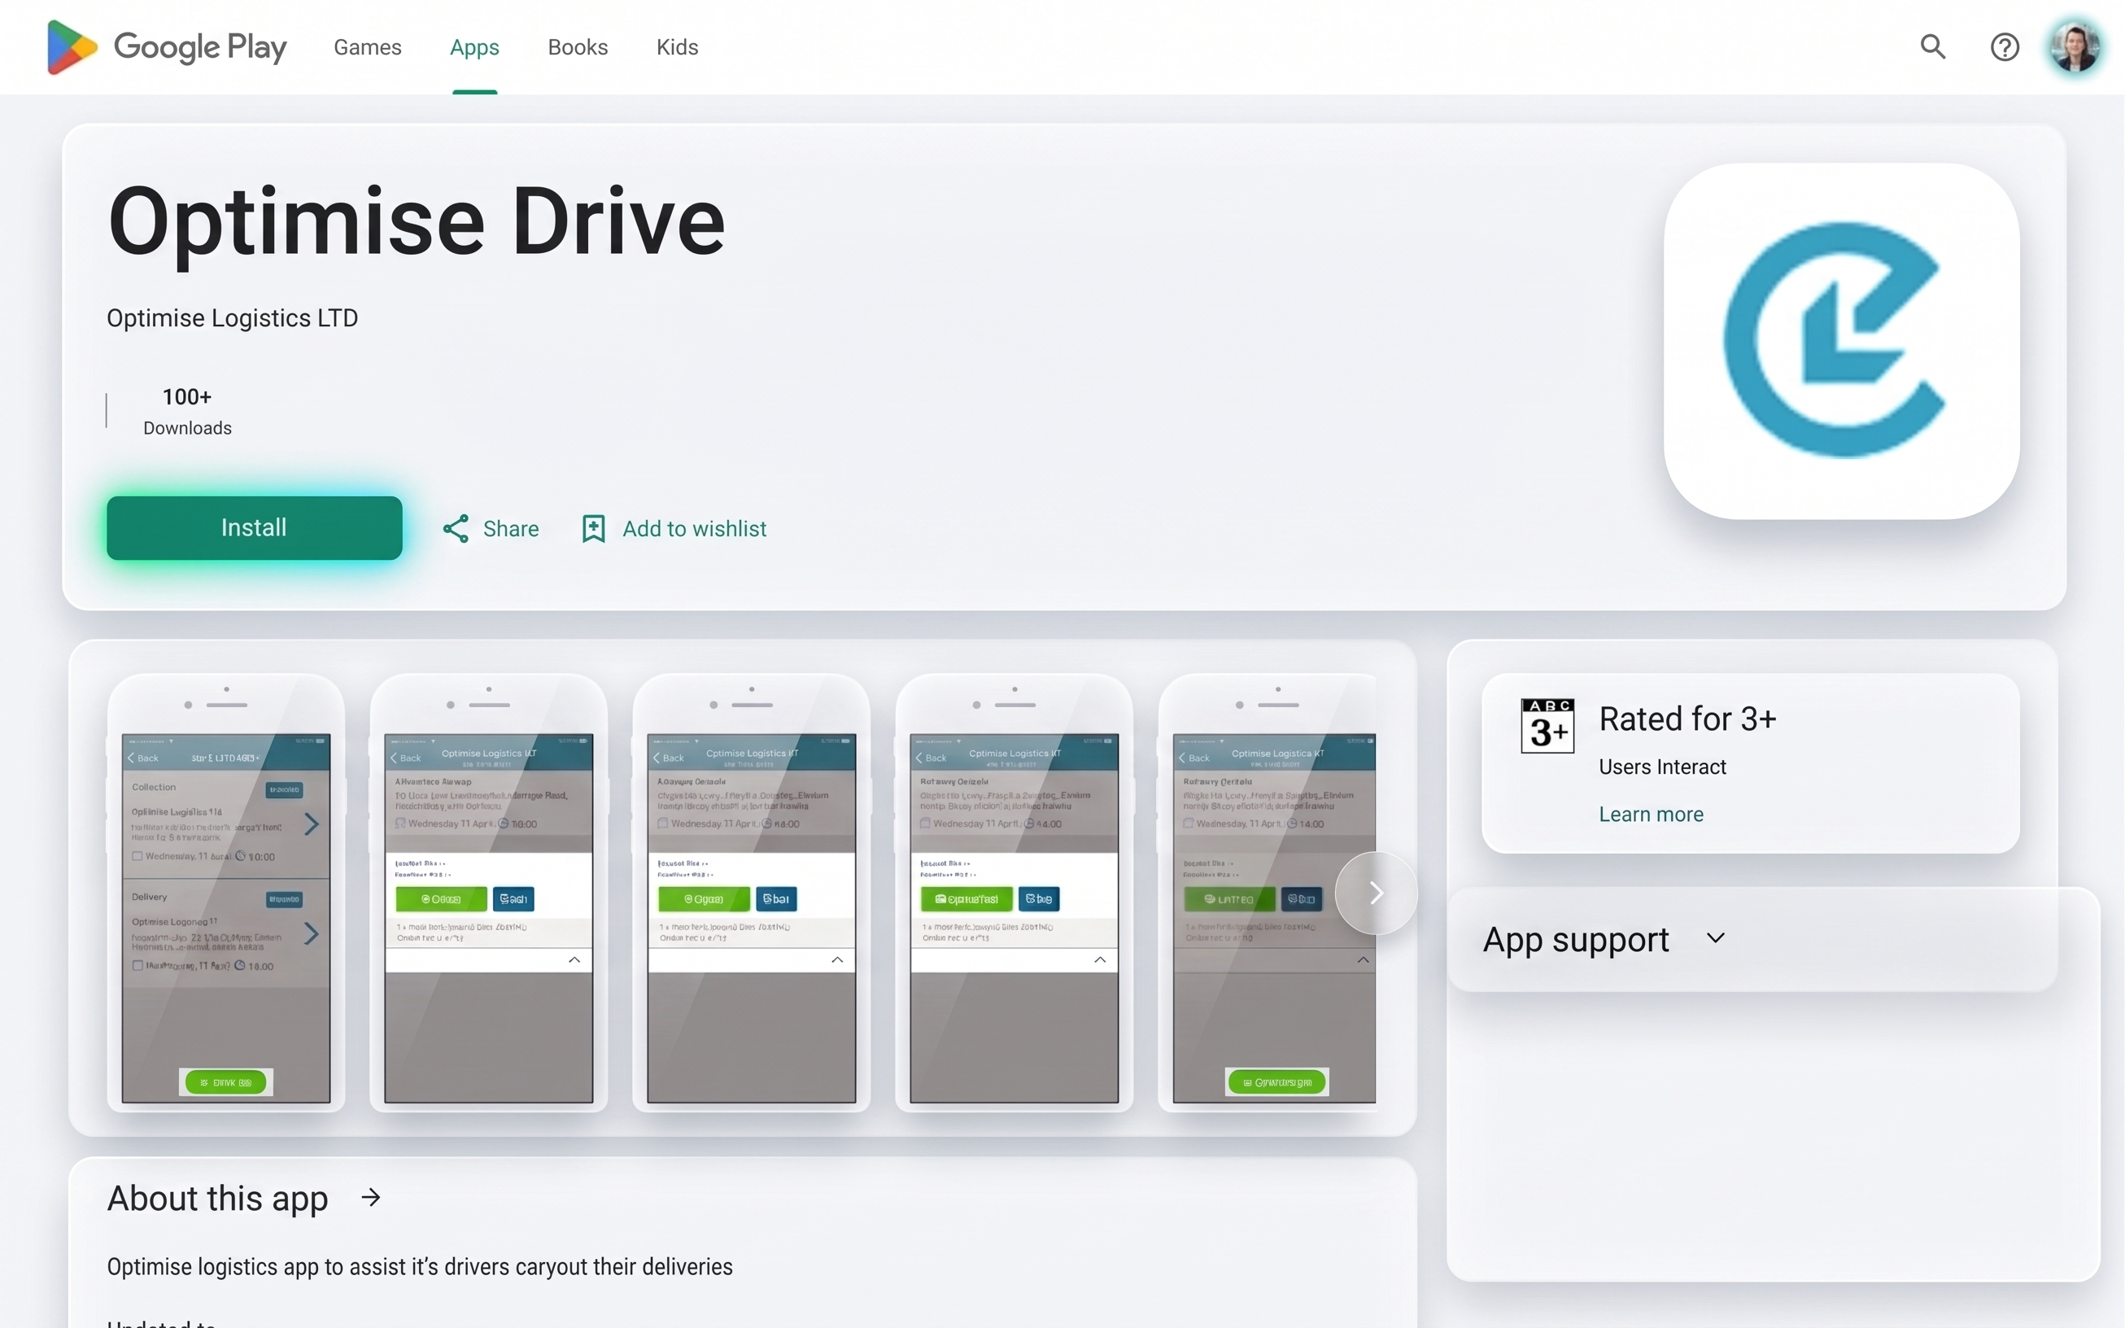Screen dimensions: 2125x1328
Task: Open the fourth app screenshot thumbnail
Action: coord(1015,893)
